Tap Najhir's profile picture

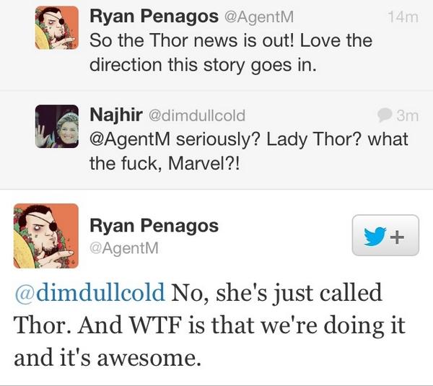pyautogui.click(x=56, y=127)
